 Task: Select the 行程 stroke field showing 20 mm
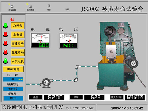[x=13, y=79]
